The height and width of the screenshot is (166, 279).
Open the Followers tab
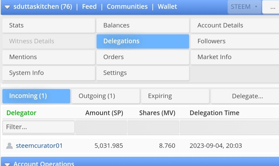(235, 41)
